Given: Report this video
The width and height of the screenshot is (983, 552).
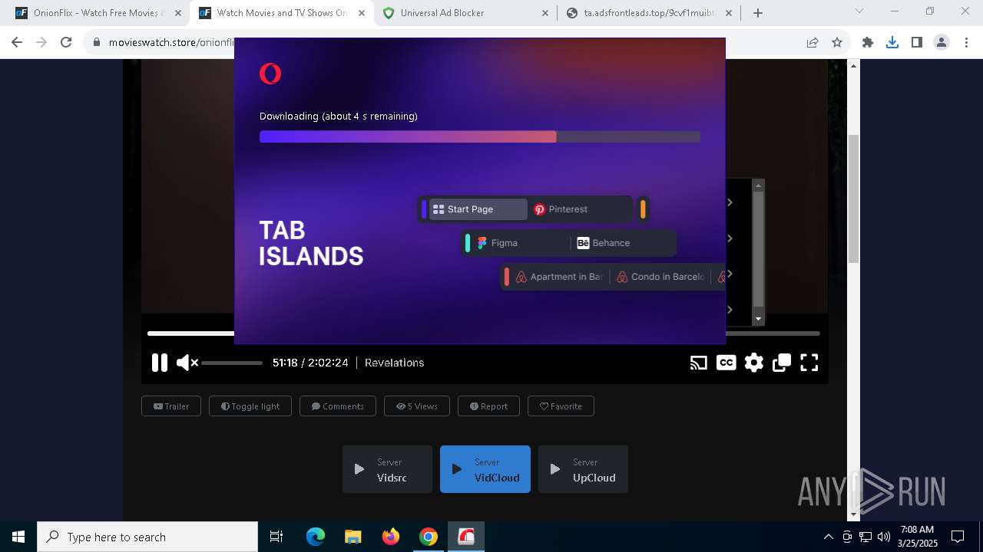Looking at the screenshot, I should coord(488,406).
